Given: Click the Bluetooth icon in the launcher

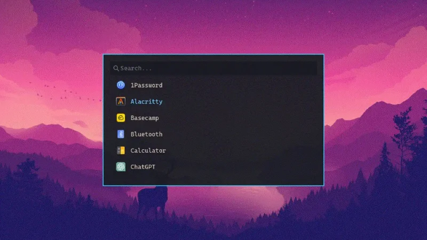Looking at the screenshot, I should 121,134.
